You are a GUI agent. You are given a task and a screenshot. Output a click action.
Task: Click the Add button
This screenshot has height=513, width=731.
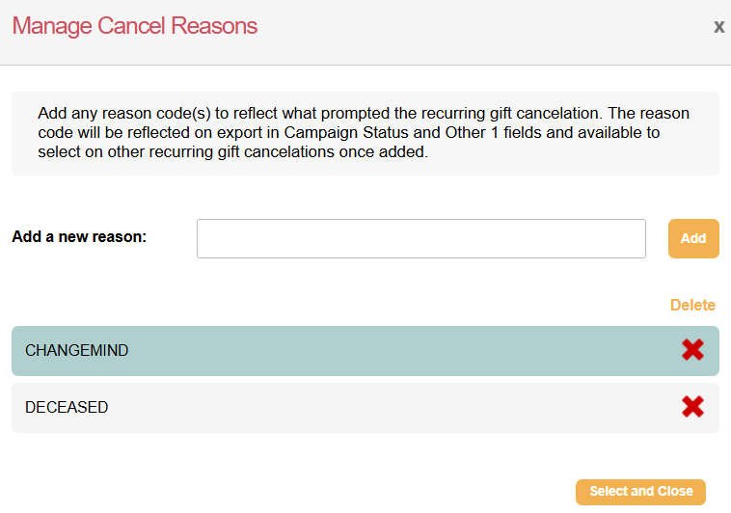[x=693, y=238]
